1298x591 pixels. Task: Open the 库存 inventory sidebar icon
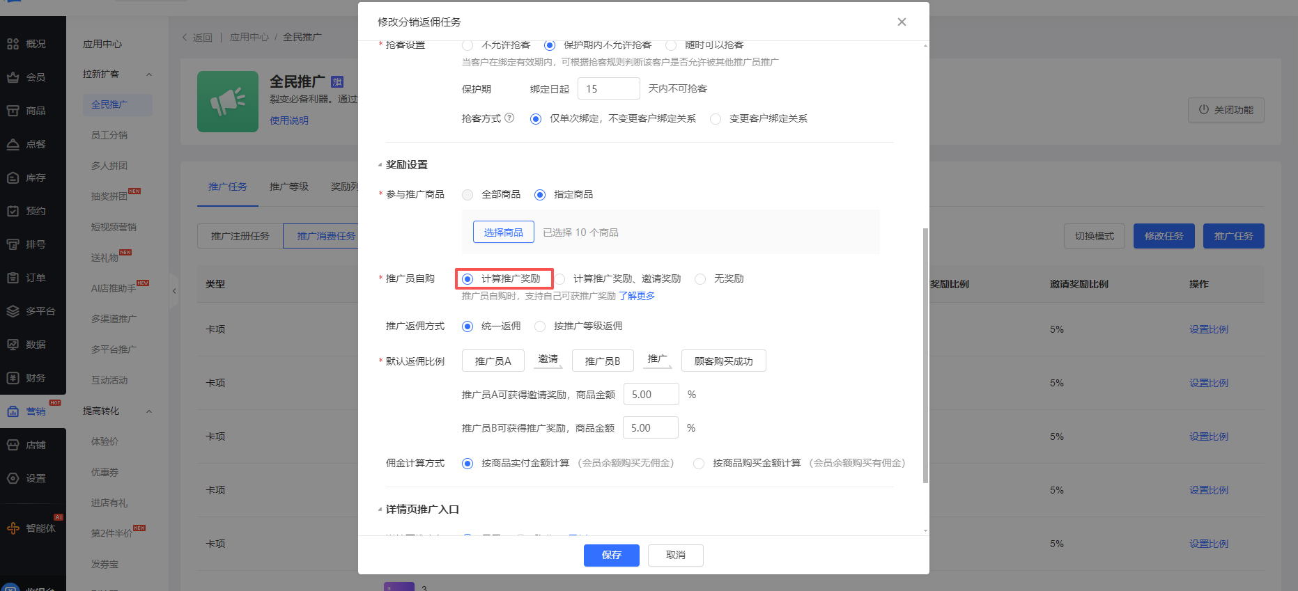click(13, 178)
